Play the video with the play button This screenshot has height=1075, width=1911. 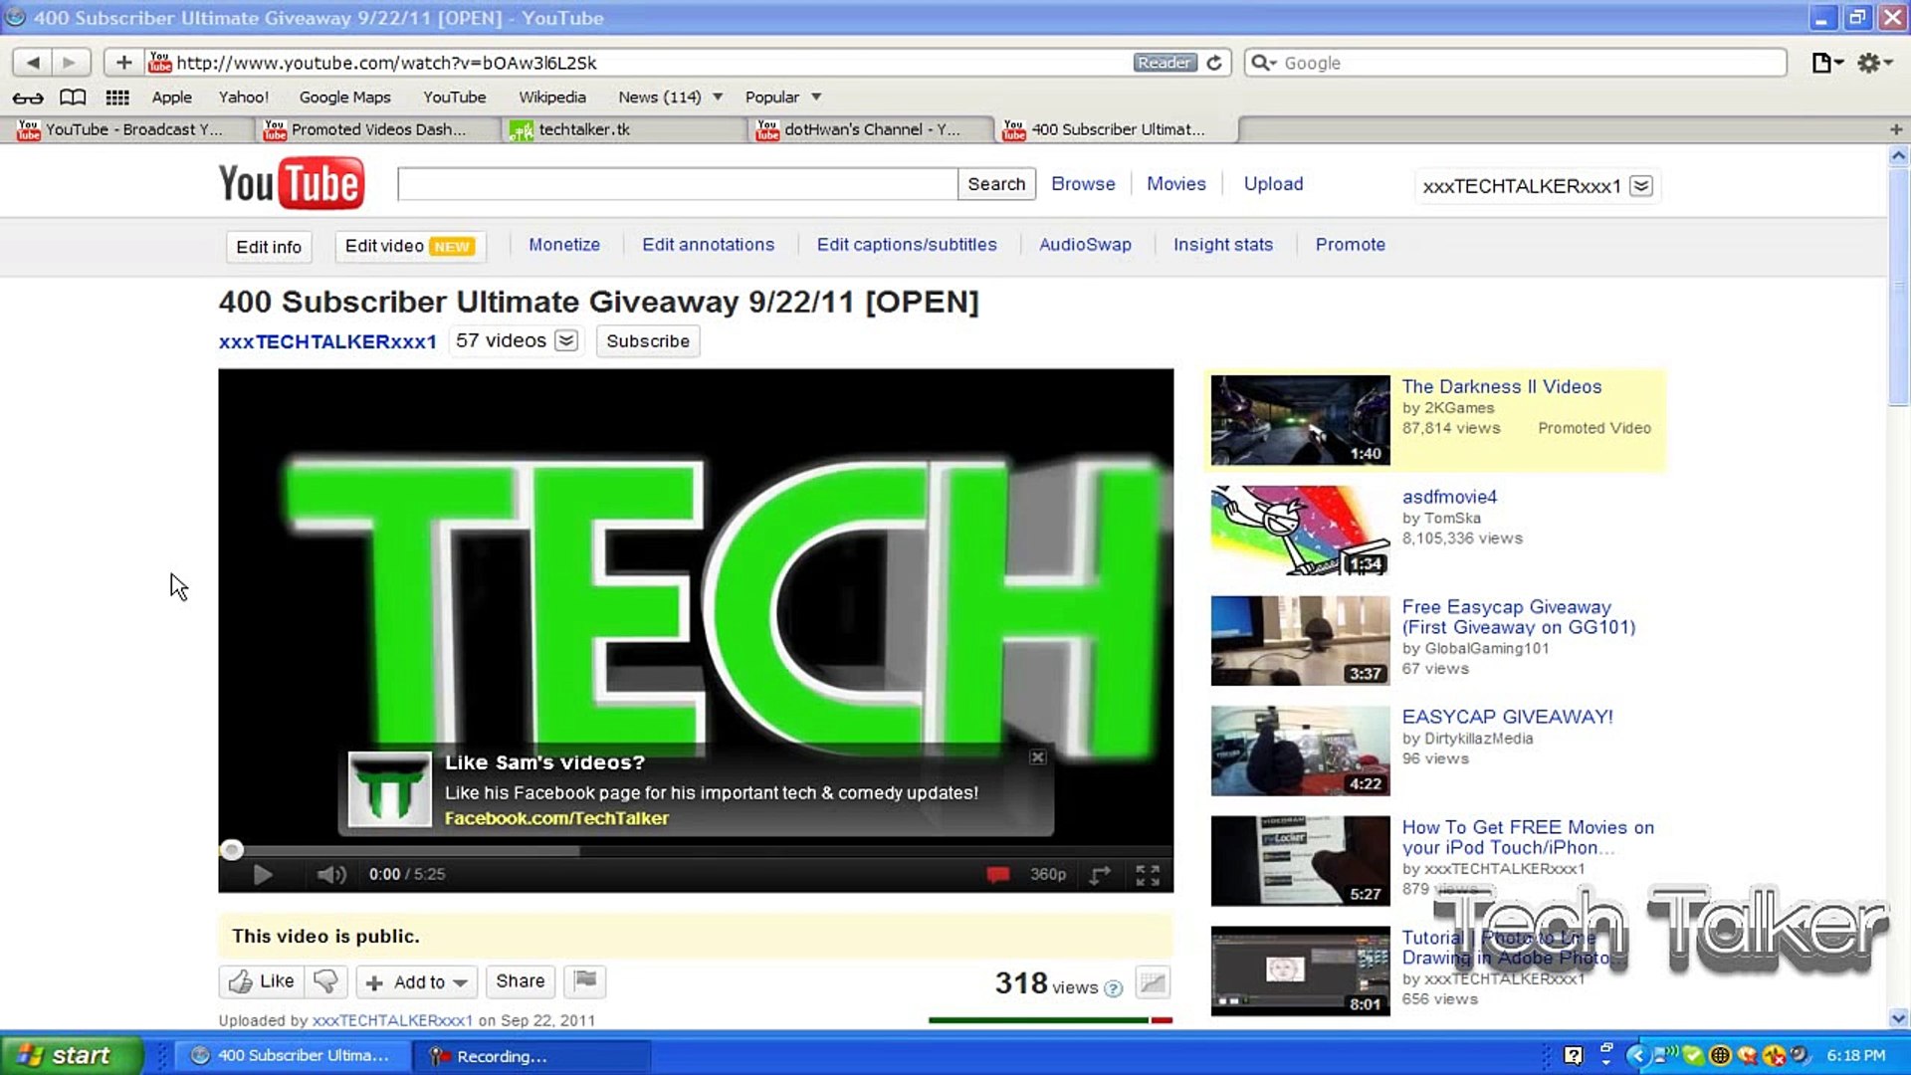(x=263, y=874)
